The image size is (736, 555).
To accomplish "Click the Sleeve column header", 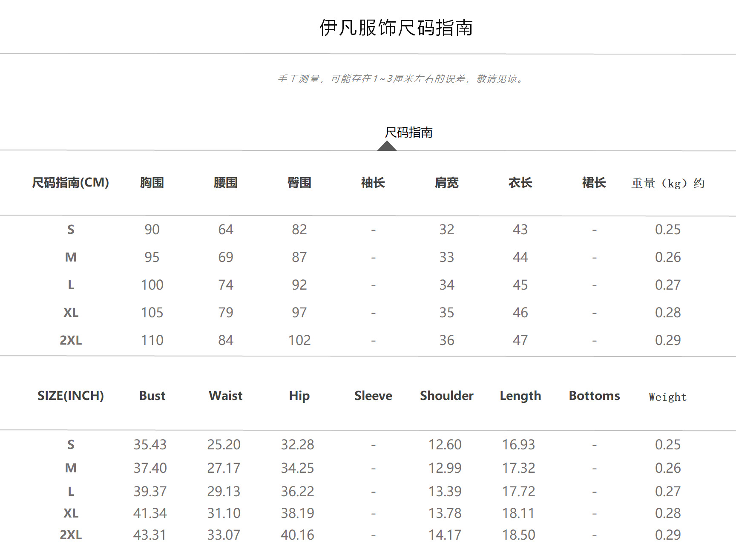I will click(x=373, y=396).
